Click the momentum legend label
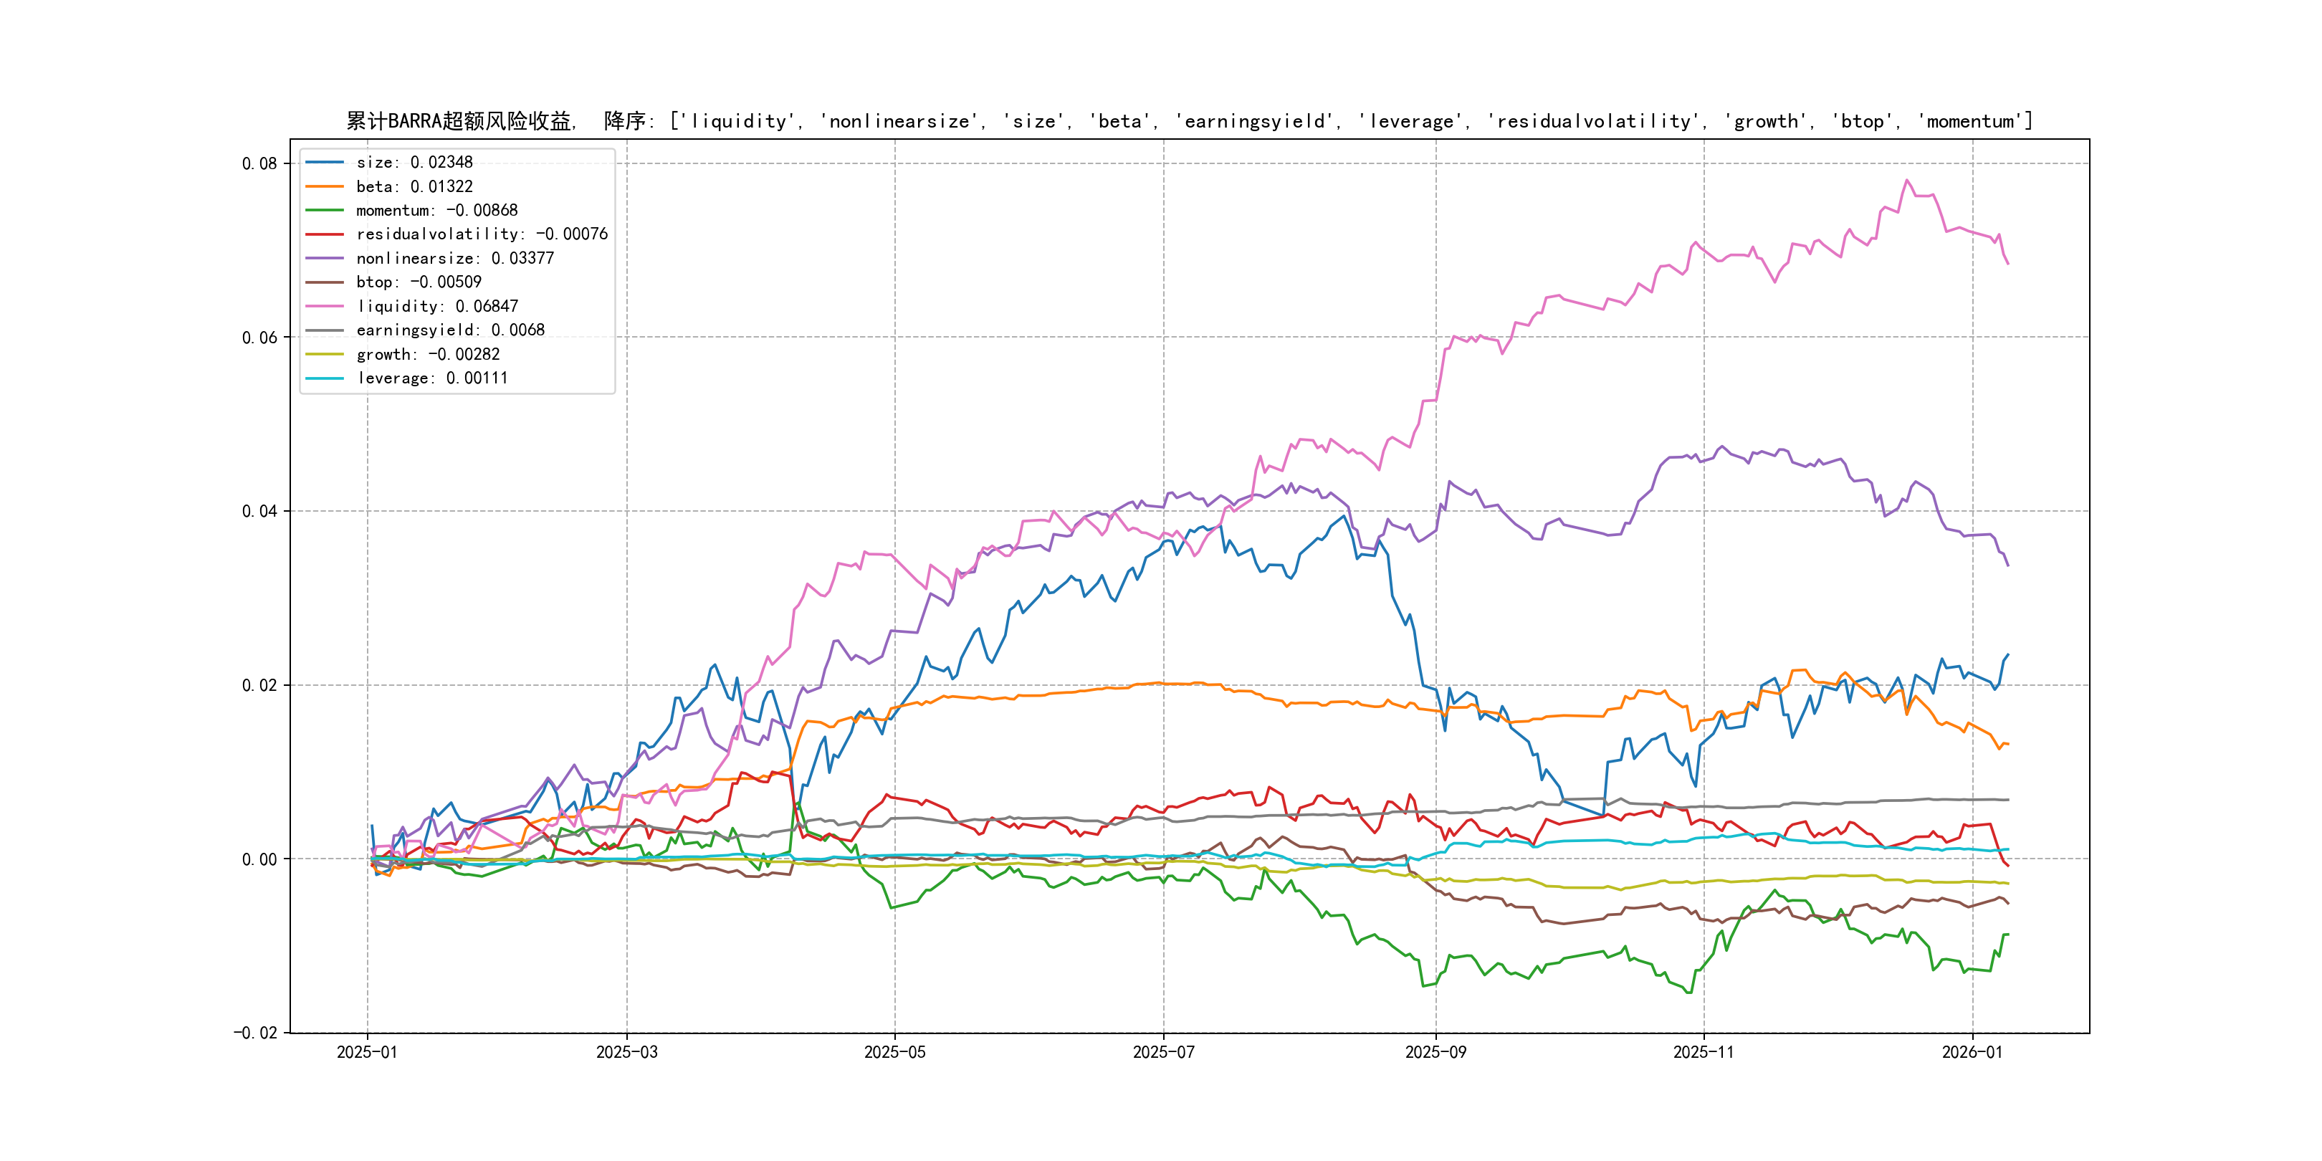Image resolution: width=2322 pixels, height=1161 pixels. pyautogui.click(x=436, y=210)
